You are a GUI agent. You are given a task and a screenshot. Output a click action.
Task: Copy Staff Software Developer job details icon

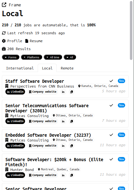tap(72, 92)
